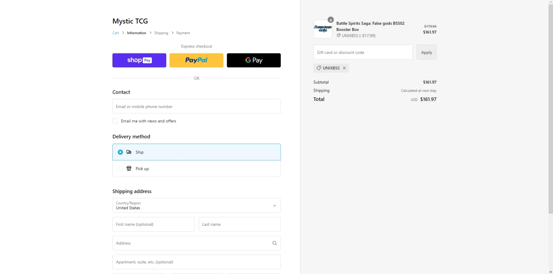The width and height of the screenshot is (553, 274).
Task: Open Battle Spirits Saga product thumbnail
Action: click(323, 29)
